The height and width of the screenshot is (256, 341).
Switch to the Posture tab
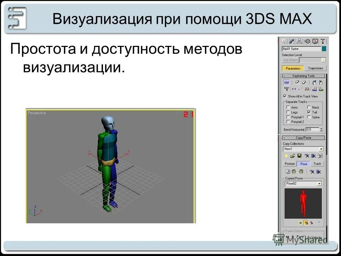(290, 164)
